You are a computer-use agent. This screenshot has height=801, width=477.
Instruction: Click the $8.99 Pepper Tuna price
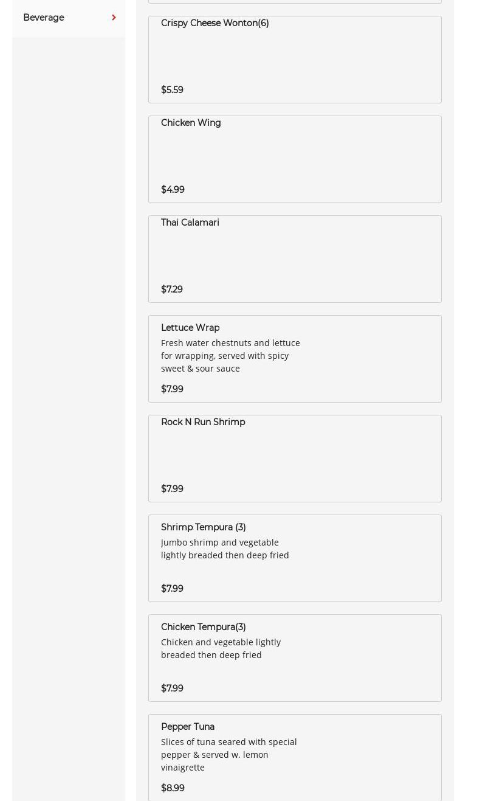(173, 788)
